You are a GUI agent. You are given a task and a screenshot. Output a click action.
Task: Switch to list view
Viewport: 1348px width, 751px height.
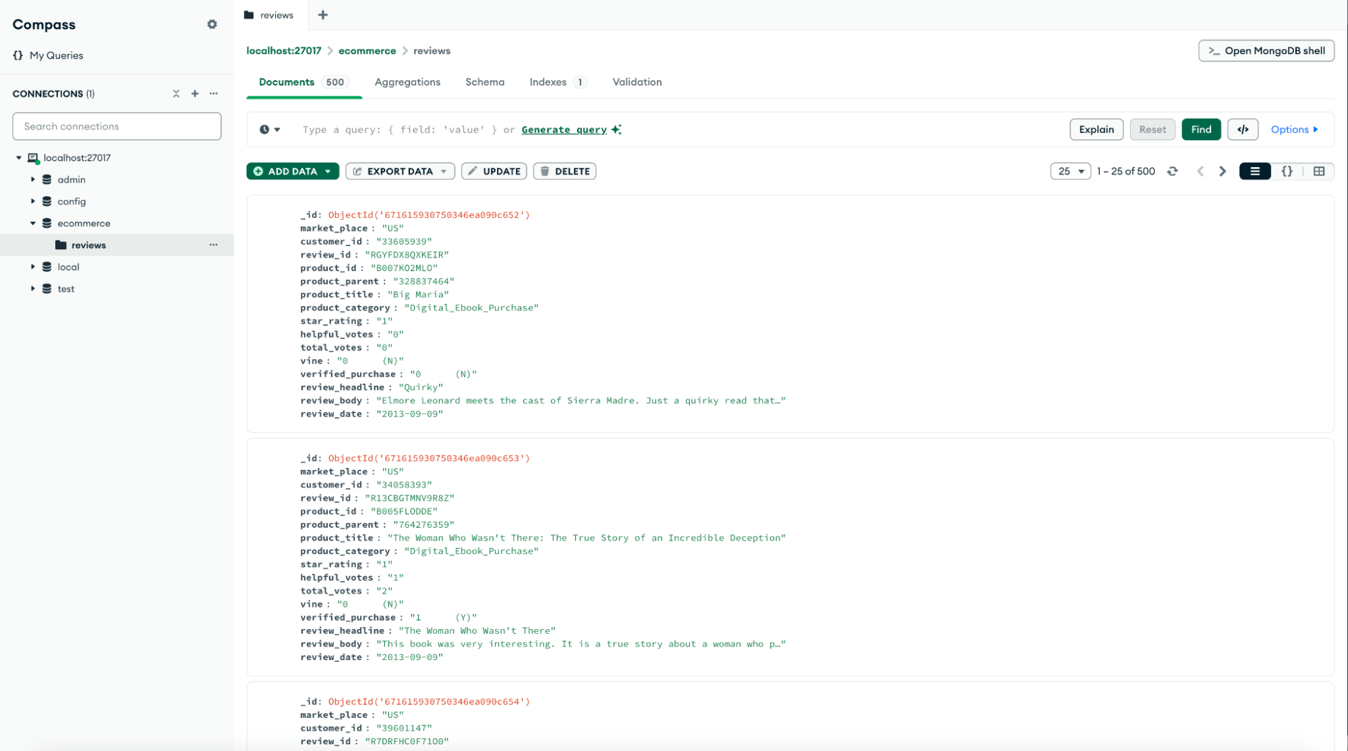(1255, 171)
